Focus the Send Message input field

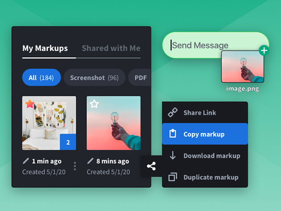click(x=216, y=45)
